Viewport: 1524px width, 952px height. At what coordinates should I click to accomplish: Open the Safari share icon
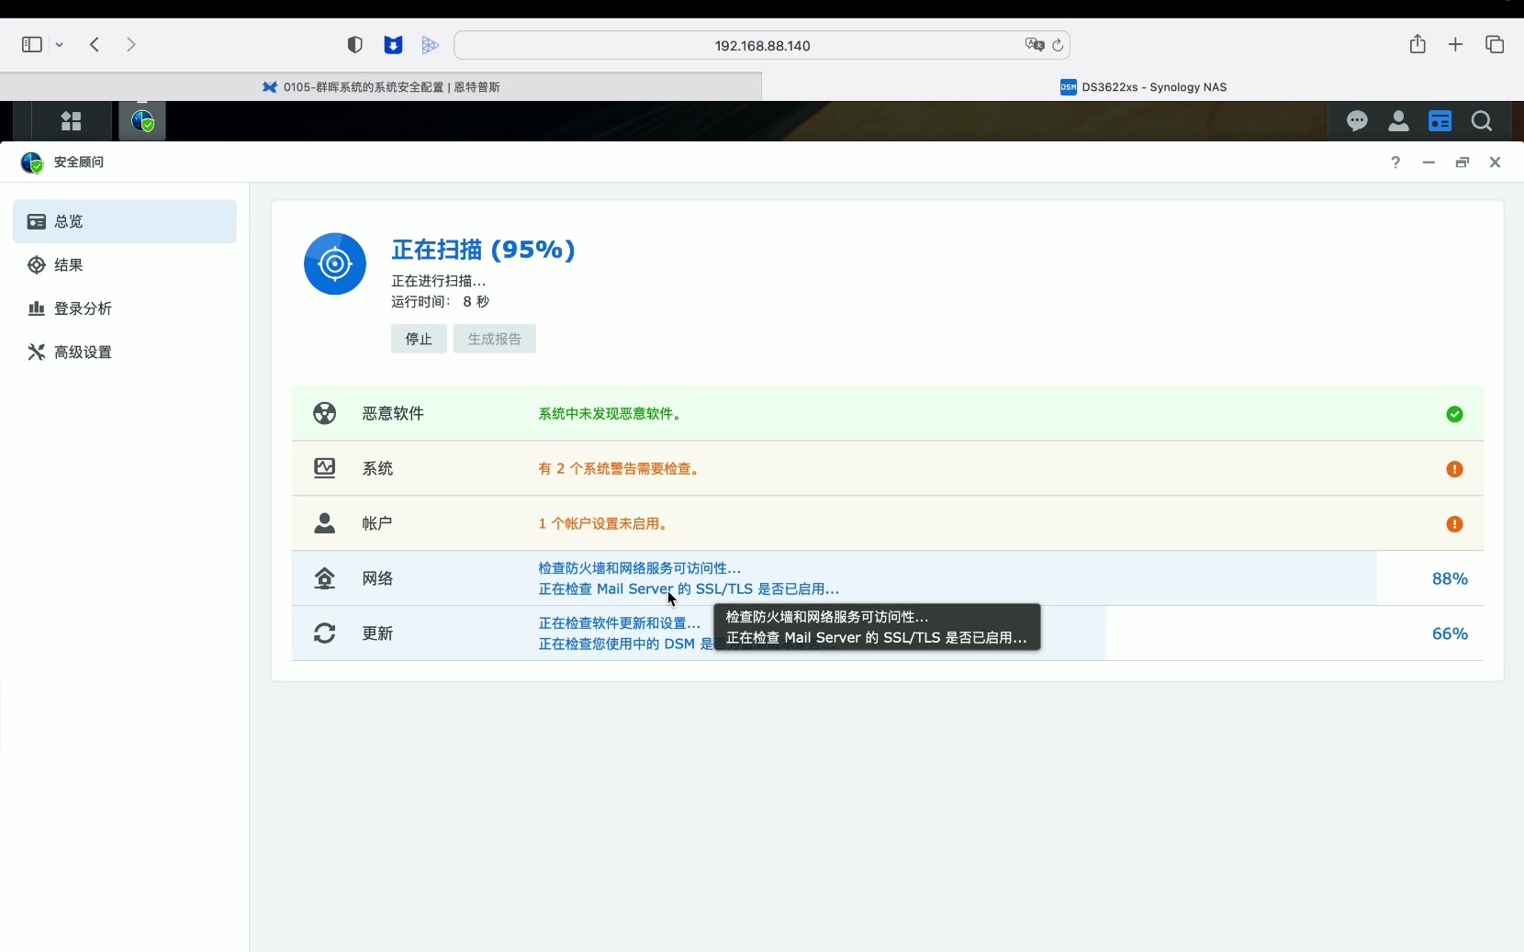(x=1418, y=44)
